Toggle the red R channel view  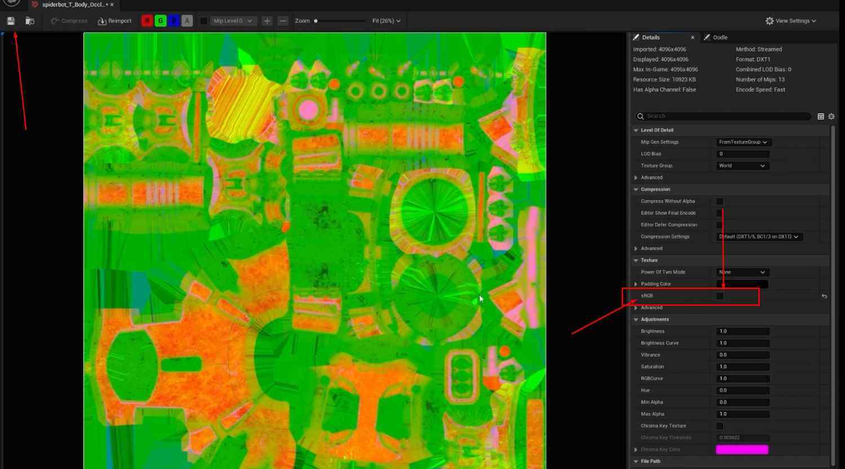(147, 21)
